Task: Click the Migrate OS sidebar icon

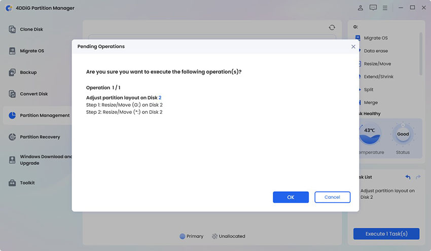Action: pyautogui.click(x=12, y=51)
